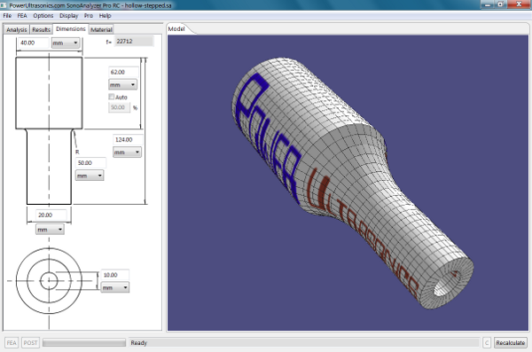Open the unit dropdown below 62.00 length
Image resolution: width=532 pixels, height=352 pixels.
[x=122, y=84]
